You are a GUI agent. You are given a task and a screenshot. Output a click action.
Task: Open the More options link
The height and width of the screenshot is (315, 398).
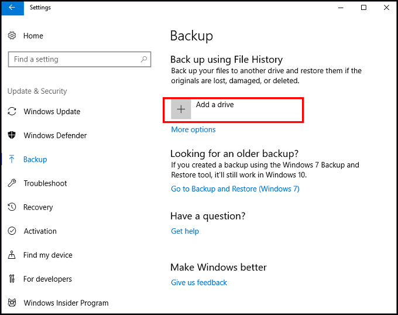click(193, 129)
